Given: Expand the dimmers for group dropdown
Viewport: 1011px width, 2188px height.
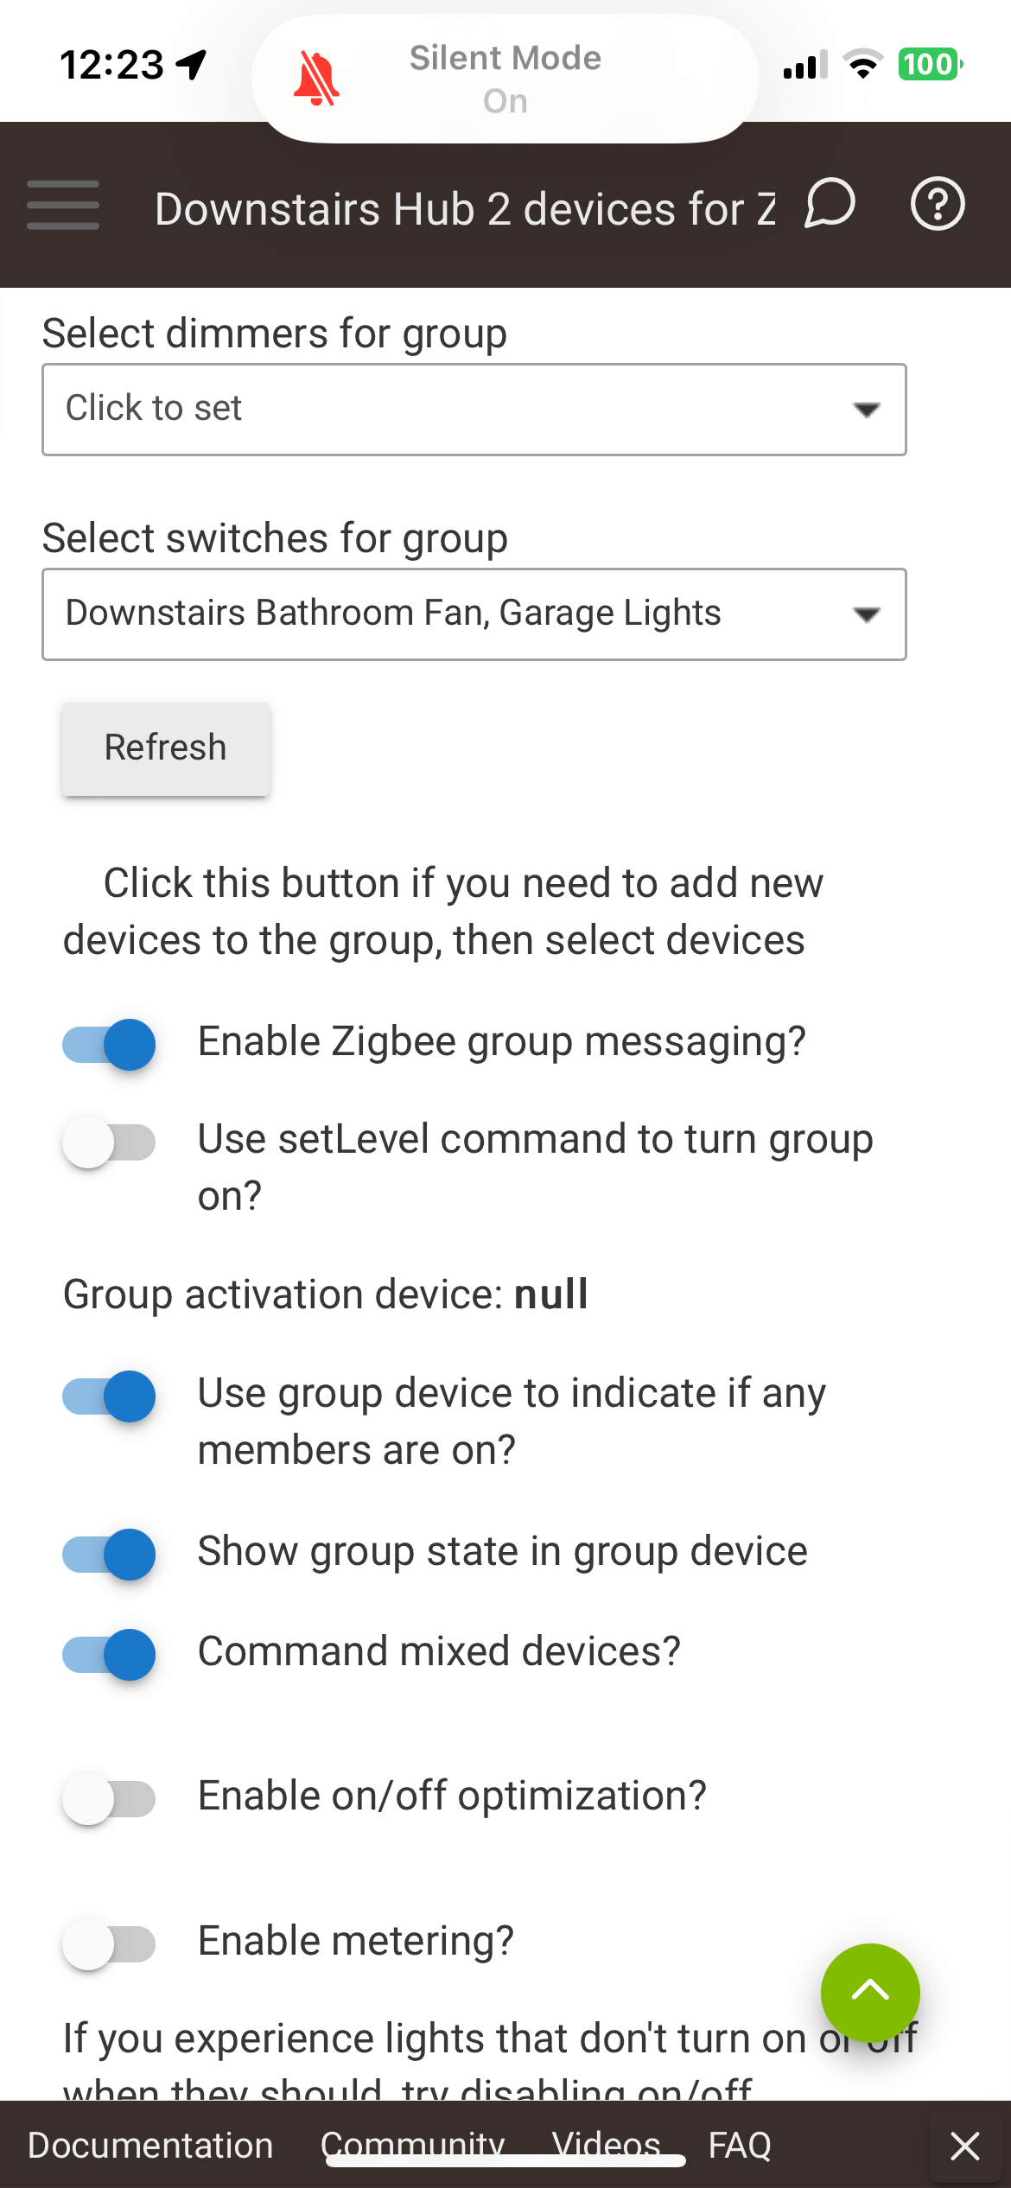Looking at the screenshot, I should (x=474, y=410).
